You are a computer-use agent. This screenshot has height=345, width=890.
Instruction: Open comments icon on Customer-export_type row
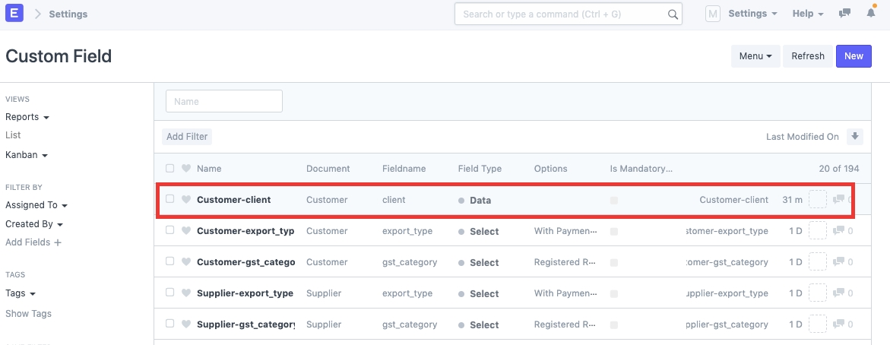coord(838,231)
